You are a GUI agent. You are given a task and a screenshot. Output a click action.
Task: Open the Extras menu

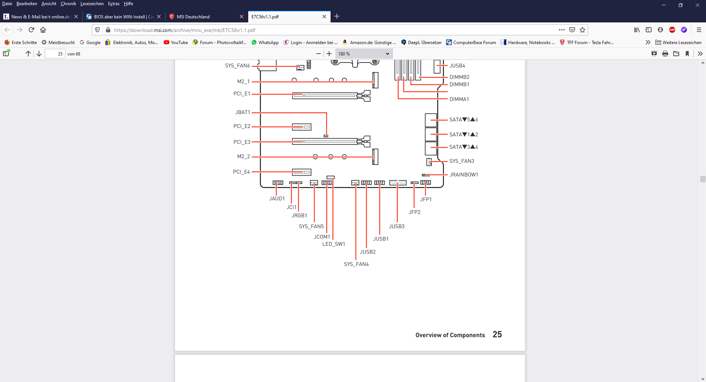pos(114,4)
